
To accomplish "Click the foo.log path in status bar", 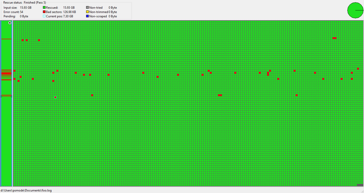I will (x=26, y=190).
